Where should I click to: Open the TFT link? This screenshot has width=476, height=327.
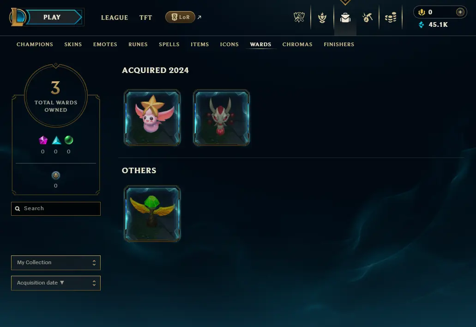click(x=146, y=18)
